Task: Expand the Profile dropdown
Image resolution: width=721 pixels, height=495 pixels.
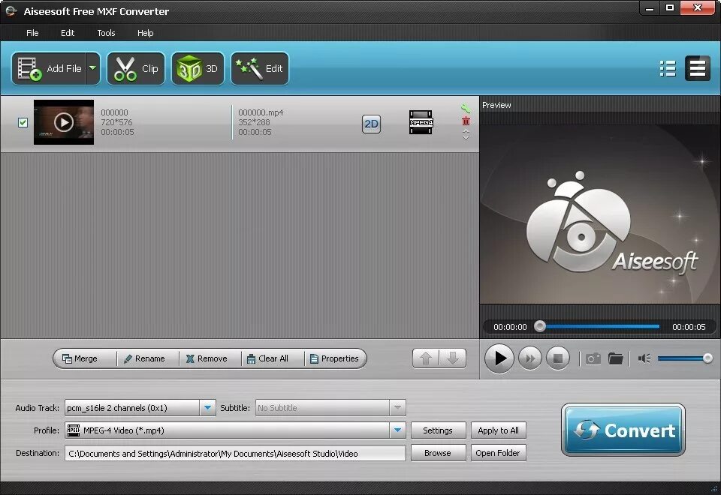Action: (x=397, y=430)
